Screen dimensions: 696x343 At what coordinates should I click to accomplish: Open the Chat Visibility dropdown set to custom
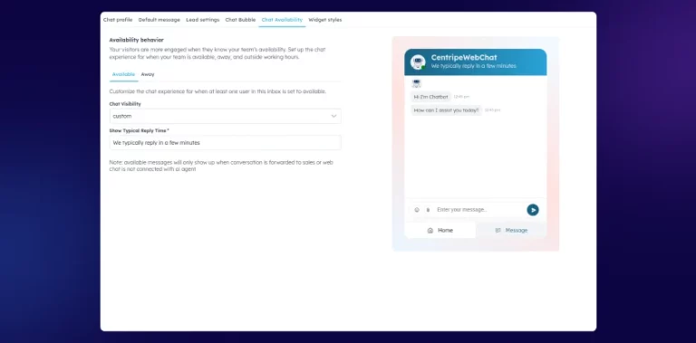tap(225, 116)
